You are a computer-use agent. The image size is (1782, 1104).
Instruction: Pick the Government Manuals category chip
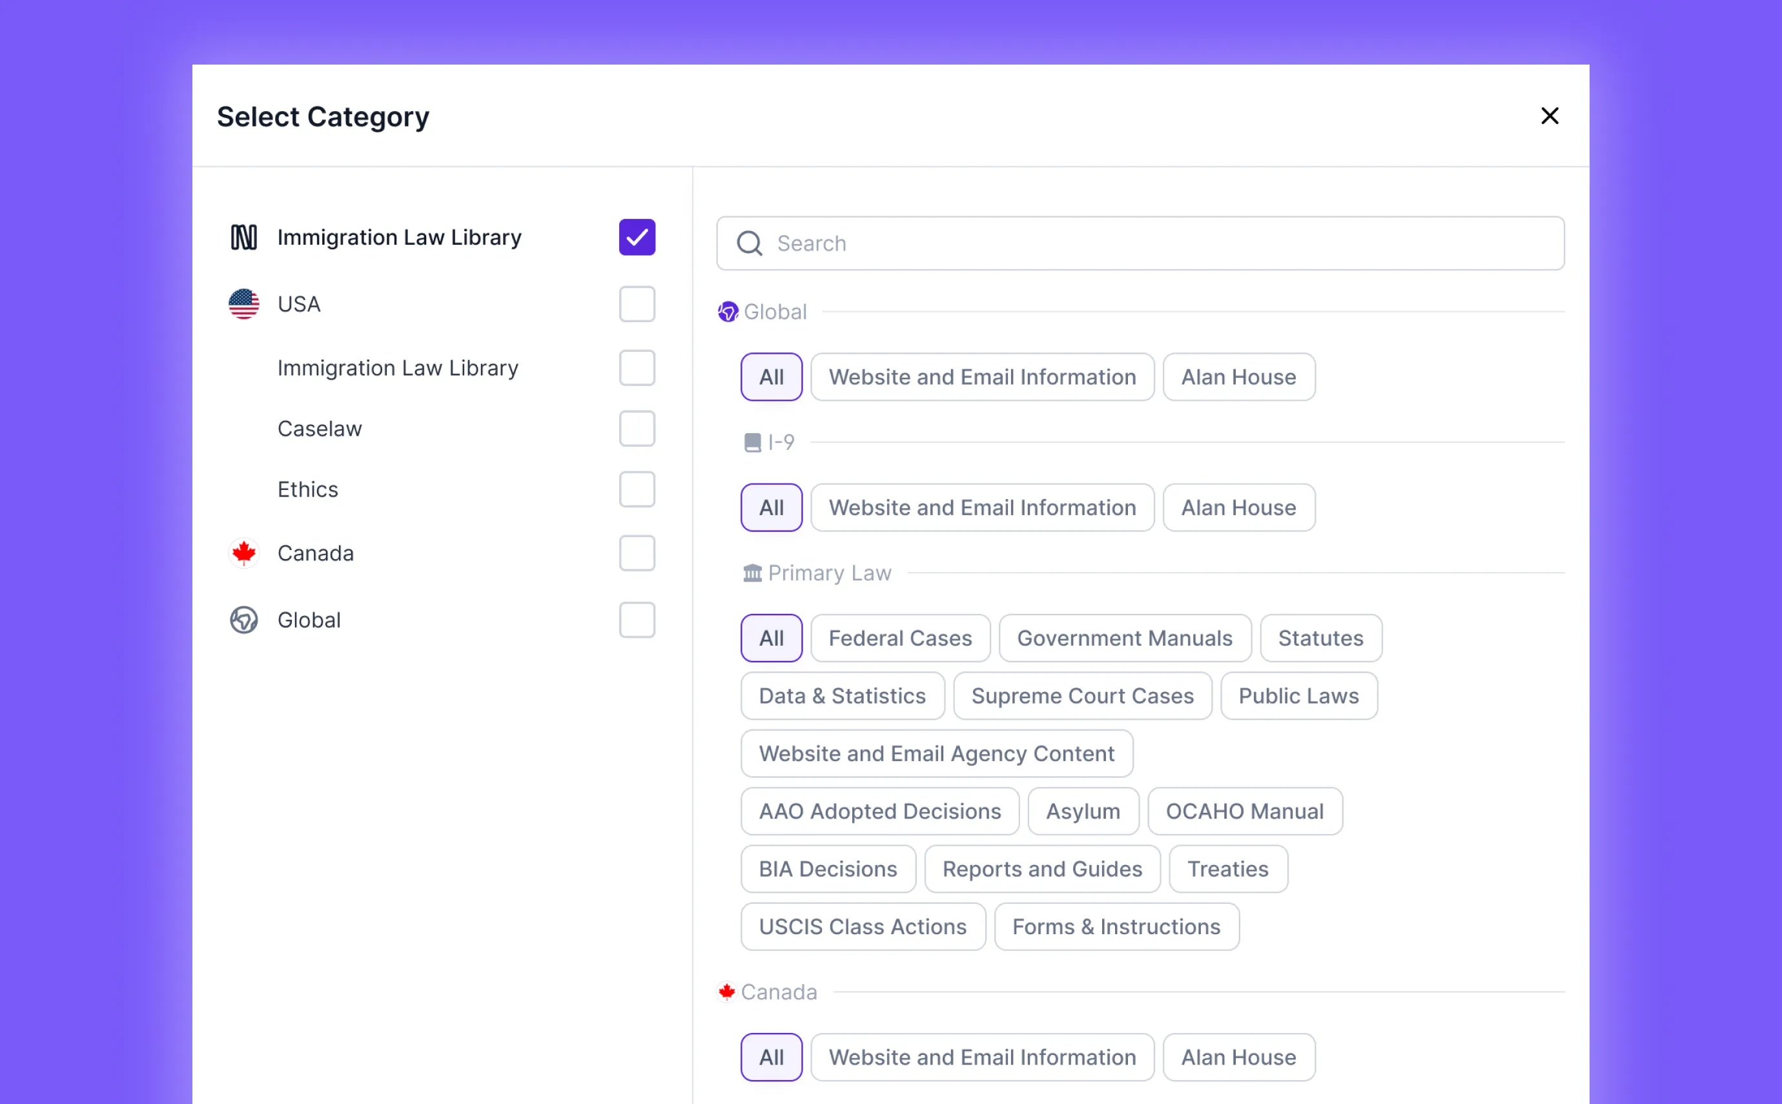click(x=1124, y=638)
